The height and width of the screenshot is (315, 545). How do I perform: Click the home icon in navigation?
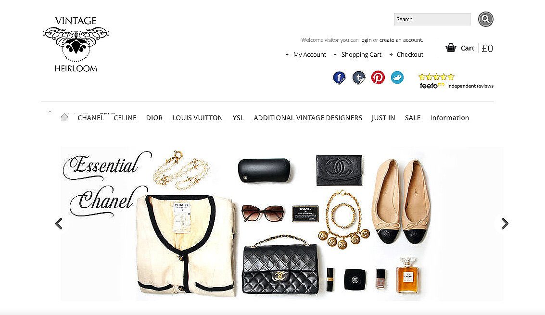[x=64, y=117]
